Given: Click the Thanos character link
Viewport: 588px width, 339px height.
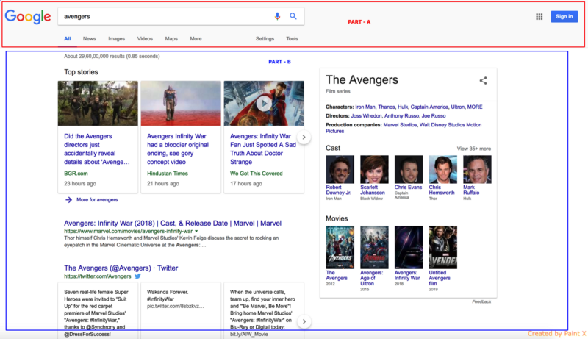Looking at the screenshot, I should point(387,107).
